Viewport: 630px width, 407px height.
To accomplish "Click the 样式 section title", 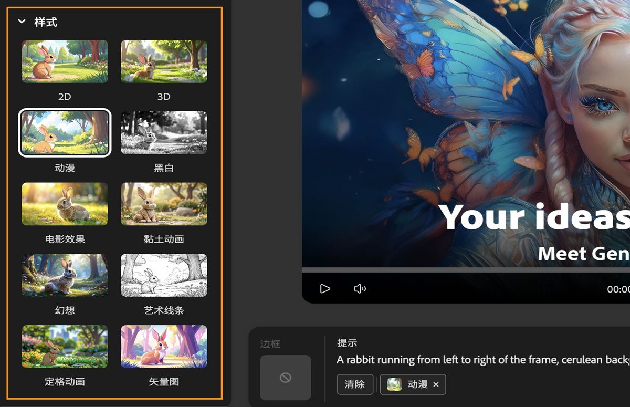I will [x=46, y=22].
